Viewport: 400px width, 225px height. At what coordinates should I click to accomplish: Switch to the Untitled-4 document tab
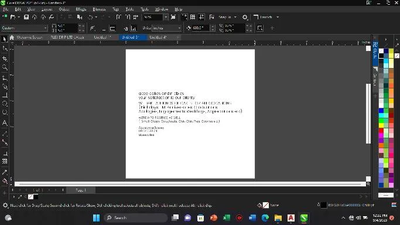(x=158, y=37)
